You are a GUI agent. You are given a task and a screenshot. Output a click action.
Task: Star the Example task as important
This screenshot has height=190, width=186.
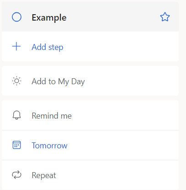coord(165,17)
